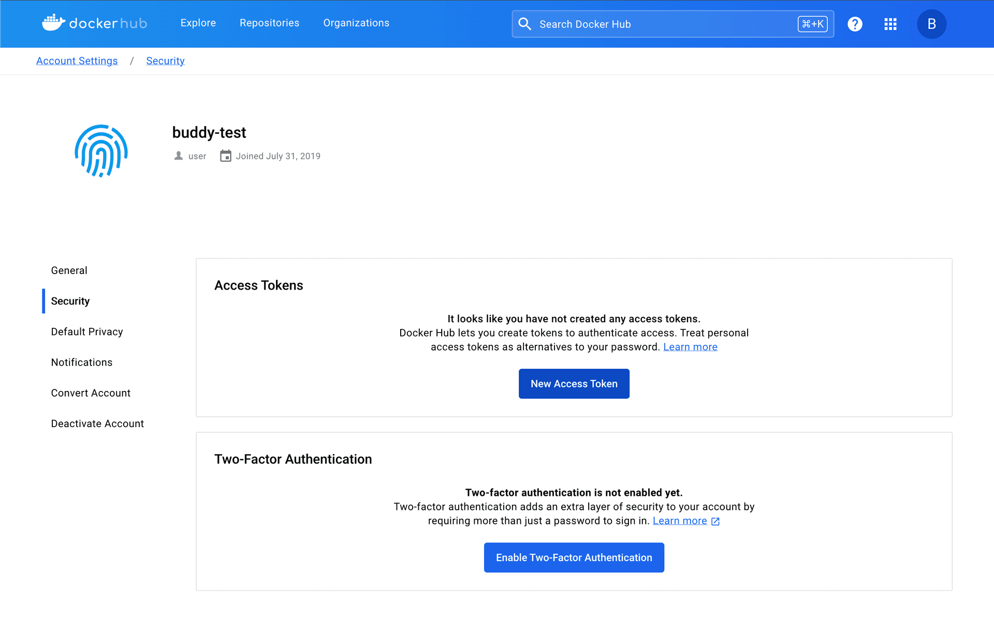Open the help question mark icon
This screenshot has width=994, height=635.
pos(855,24)
